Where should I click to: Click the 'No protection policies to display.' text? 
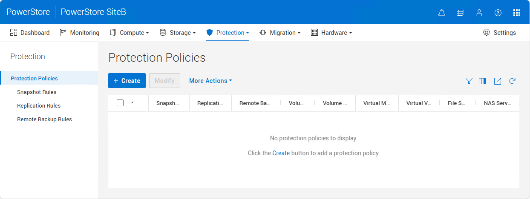(x=314, y=138)
